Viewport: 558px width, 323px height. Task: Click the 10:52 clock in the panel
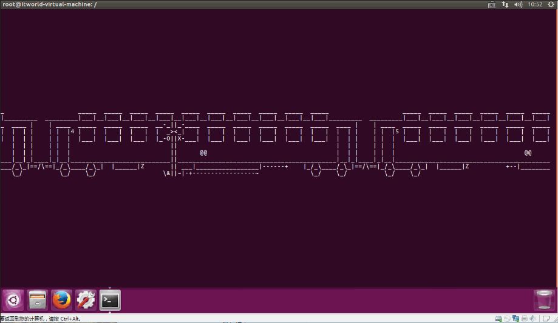[535, 4]
